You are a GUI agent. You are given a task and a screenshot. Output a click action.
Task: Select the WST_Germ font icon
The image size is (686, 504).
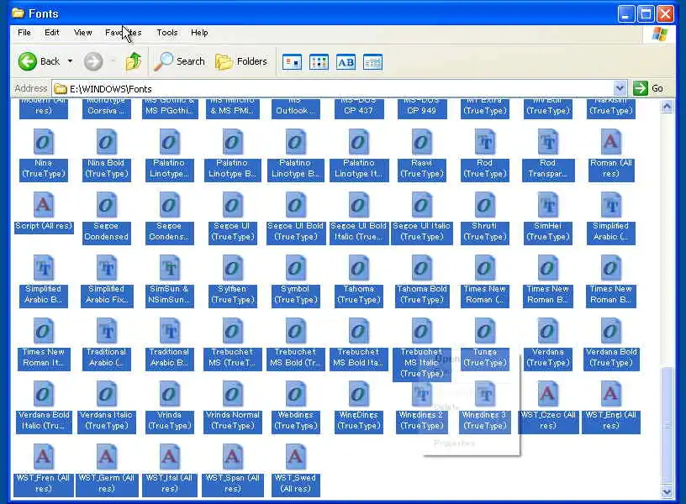click(x=106, y=457)
